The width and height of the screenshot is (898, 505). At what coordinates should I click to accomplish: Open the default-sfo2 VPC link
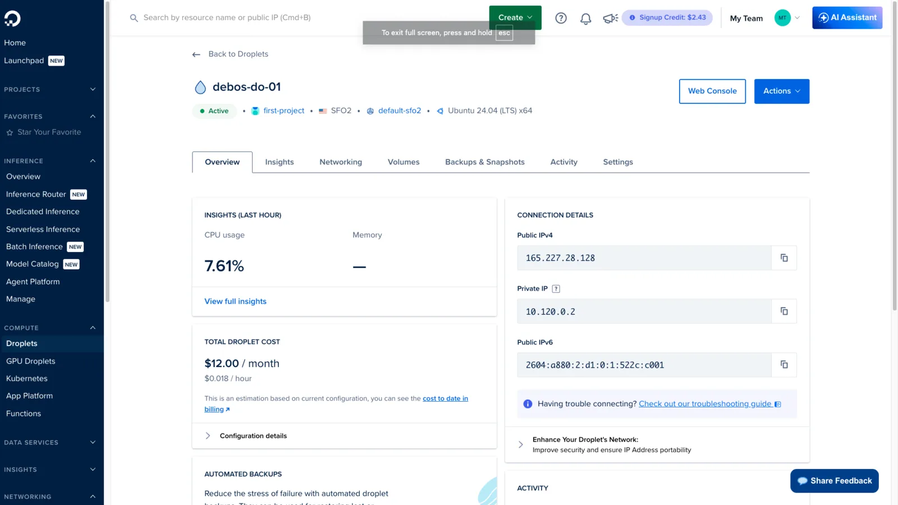point(400,111)
